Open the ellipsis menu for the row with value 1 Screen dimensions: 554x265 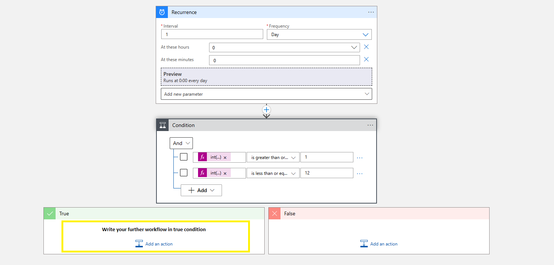(x=360, y=158)
